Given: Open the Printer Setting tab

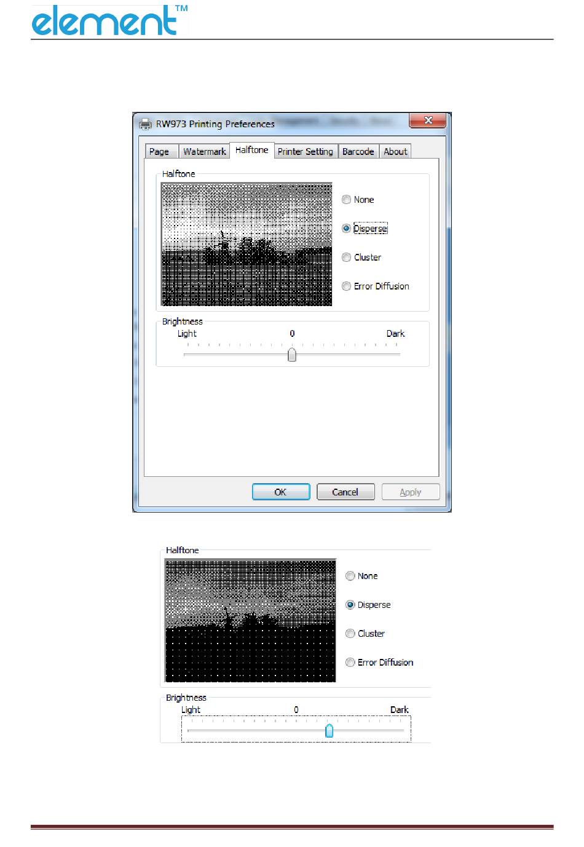Looking at the screenshot, I should [306, 152].
